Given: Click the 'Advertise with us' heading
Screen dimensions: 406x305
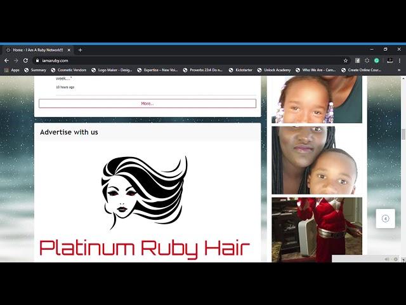Looking at the screenshot, I should (69, 132).
